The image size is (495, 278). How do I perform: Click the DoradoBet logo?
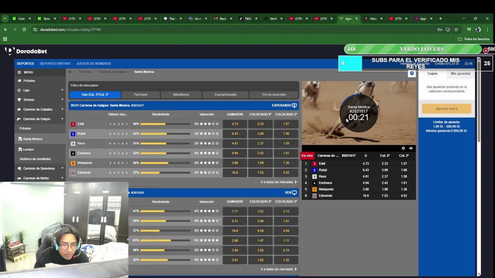(26, 51)
